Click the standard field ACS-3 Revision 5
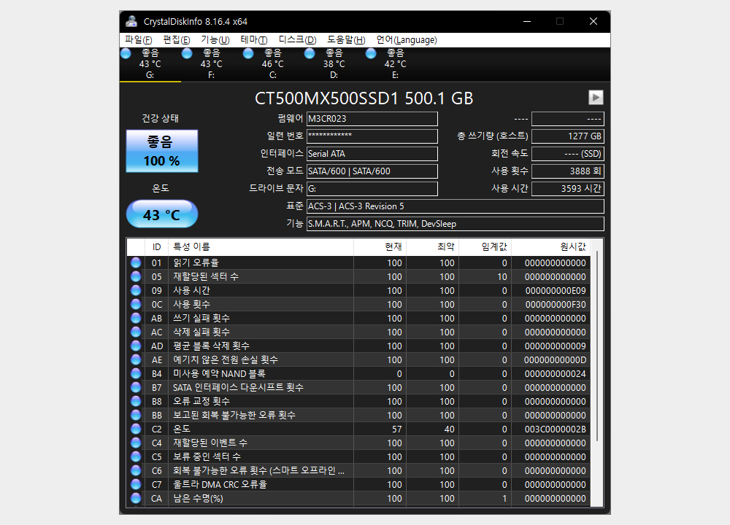The image size is (730, 525). [456, 206]
